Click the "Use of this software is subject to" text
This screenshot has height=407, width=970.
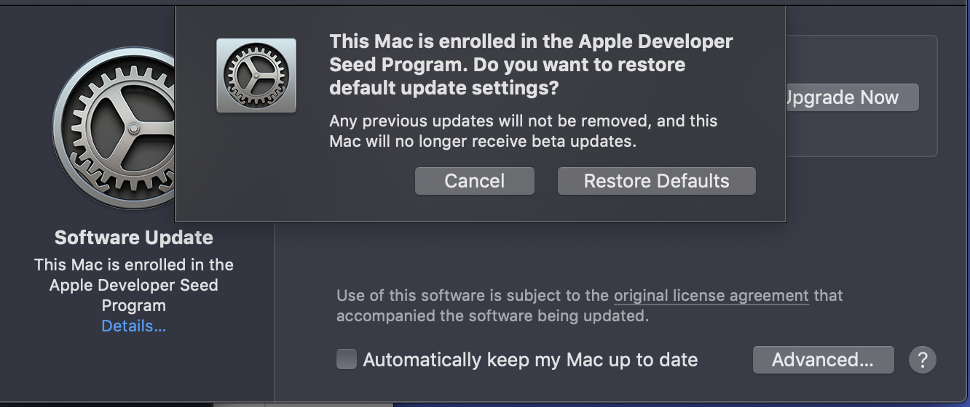(x=472, y=296)
